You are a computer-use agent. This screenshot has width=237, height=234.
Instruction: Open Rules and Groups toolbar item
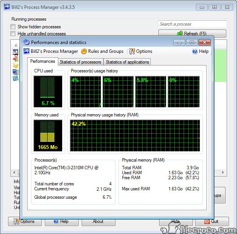102,51
